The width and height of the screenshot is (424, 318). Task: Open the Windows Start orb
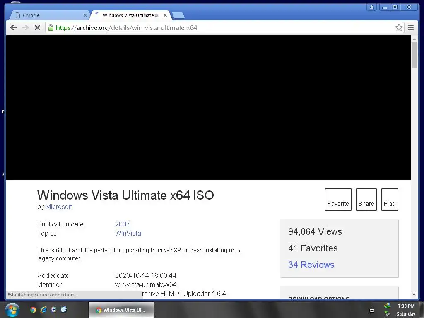[12, 310]
